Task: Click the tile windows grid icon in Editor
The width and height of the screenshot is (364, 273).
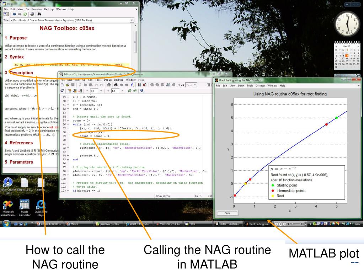Action: pyautogui.click(x=208, y=85)
